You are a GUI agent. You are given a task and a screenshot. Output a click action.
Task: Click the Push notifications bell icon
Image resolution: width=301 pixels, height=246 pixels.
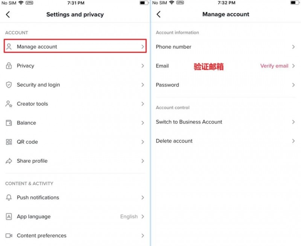coord(9,198)
